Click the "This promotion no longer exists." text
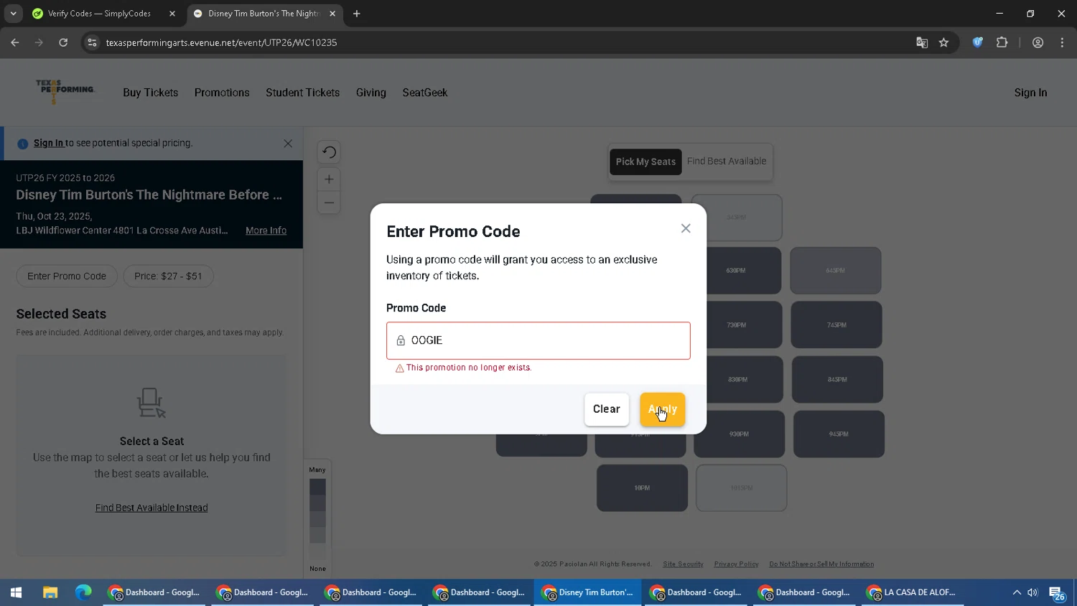 tap(469, 368)
